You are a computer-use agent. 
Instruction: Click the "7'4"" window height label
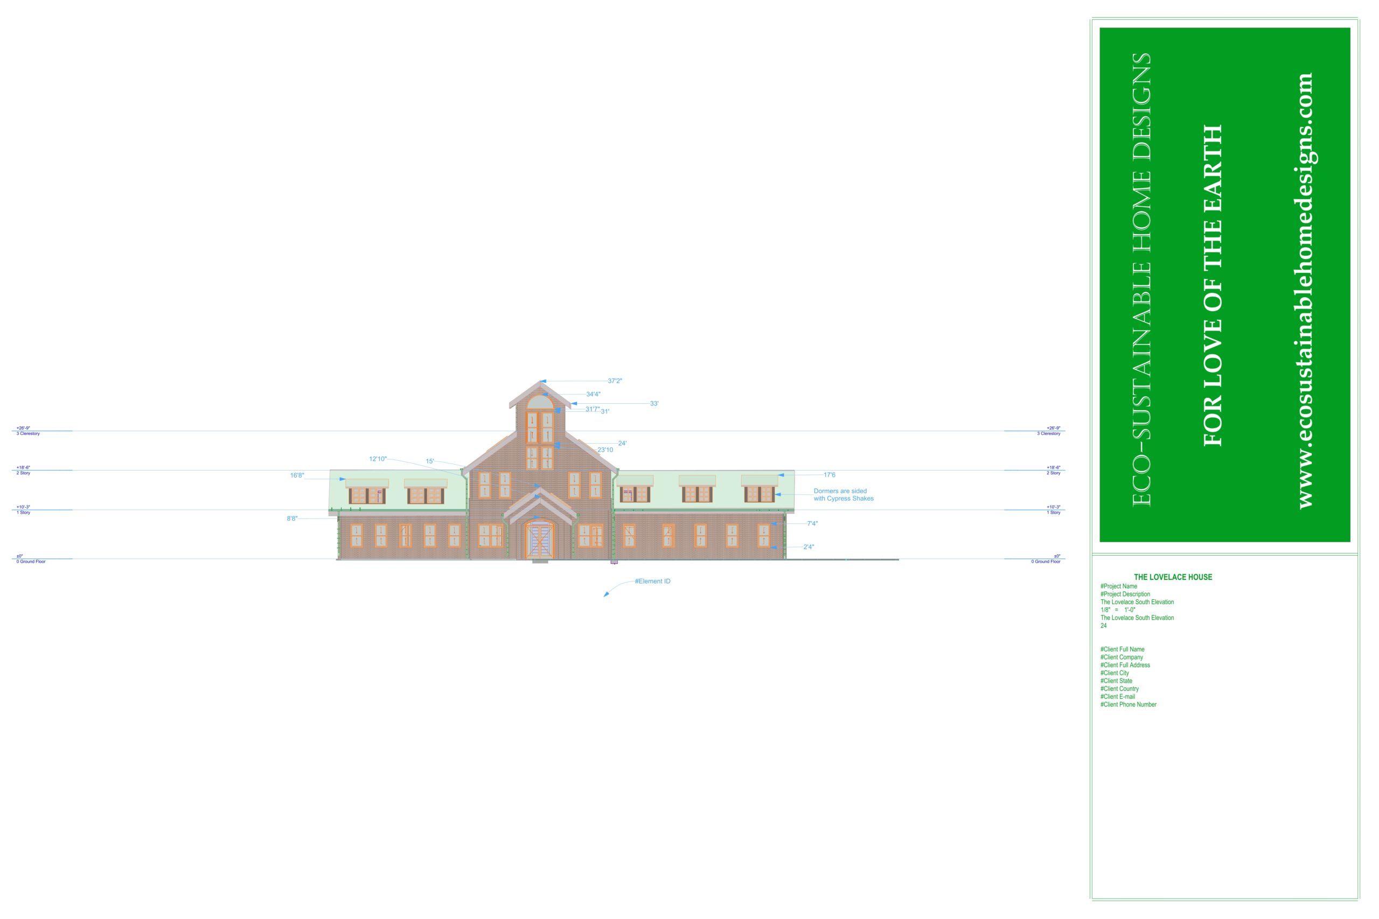812,524
